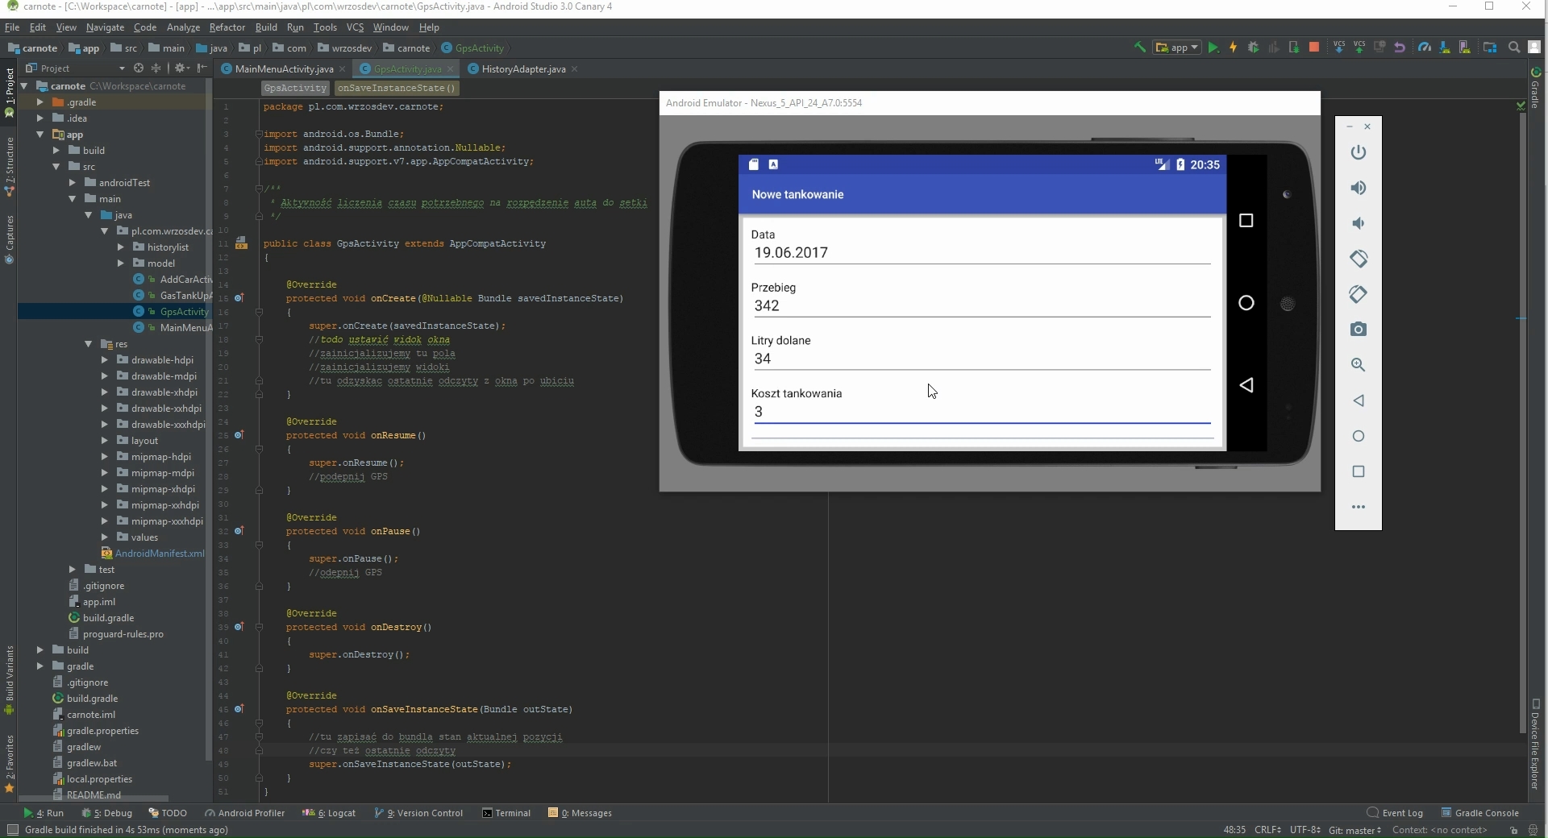Viewport: 1548px width, 838px height.
Task: Switch to the HistoryAdapter.java tab
Action: [522, 69]
